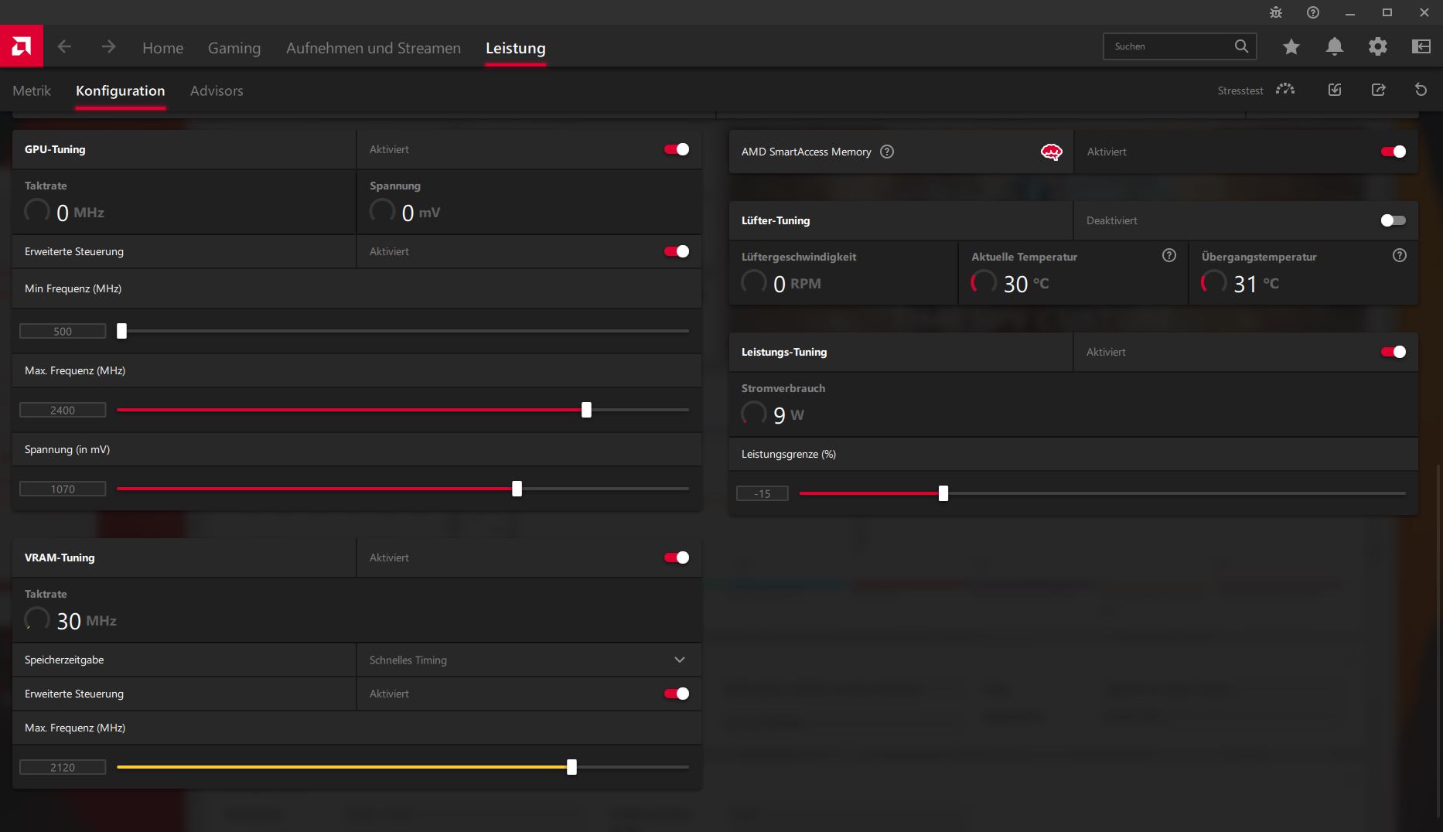Screen dimensions: 1443x832
Task: Open the bug report icon
Action: coord(1276,12)
